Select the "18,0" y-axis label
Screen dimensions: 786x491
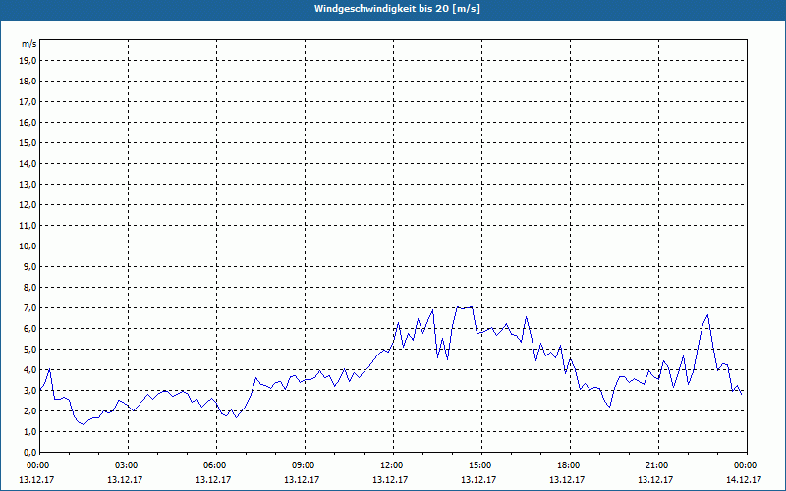coord(28,82)
